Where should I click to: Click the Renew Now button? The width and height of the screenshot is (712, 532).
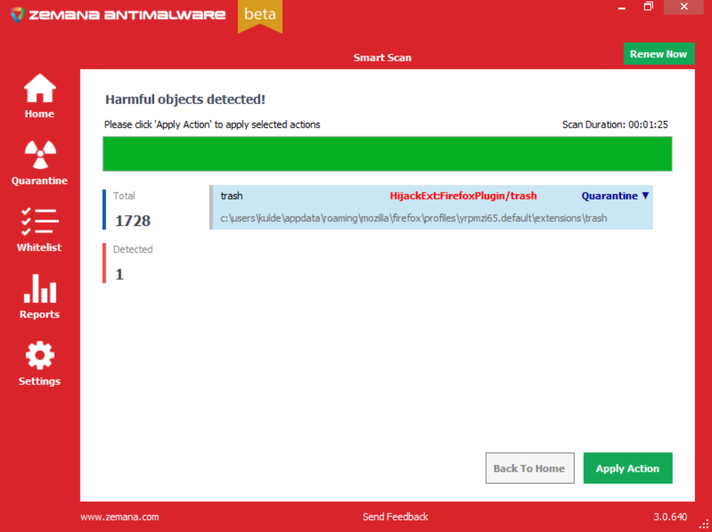[659, 54]
